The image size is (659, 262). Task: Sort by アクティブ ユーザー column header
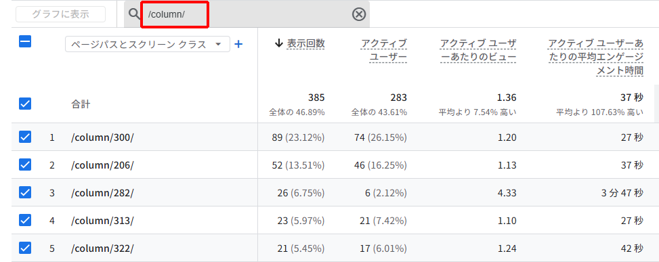pyautogui.click(x=384, y=50)
